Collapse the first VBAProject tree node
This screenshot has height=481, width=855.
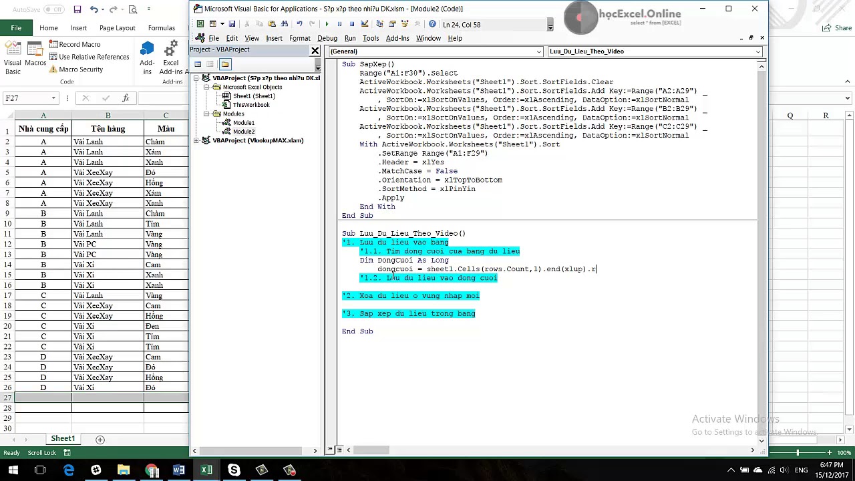pos(197,78)
